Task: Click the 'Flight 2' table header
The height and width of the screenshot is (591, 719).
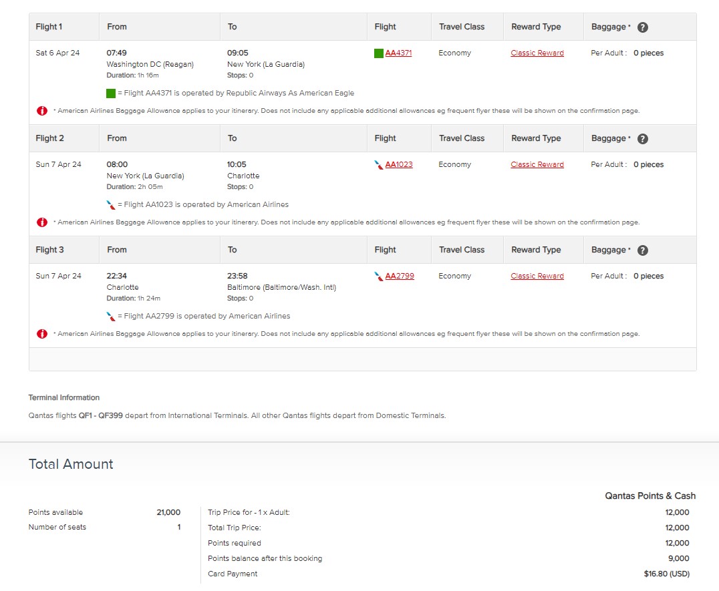Action: pyautogui.click(x=49, y=138)
